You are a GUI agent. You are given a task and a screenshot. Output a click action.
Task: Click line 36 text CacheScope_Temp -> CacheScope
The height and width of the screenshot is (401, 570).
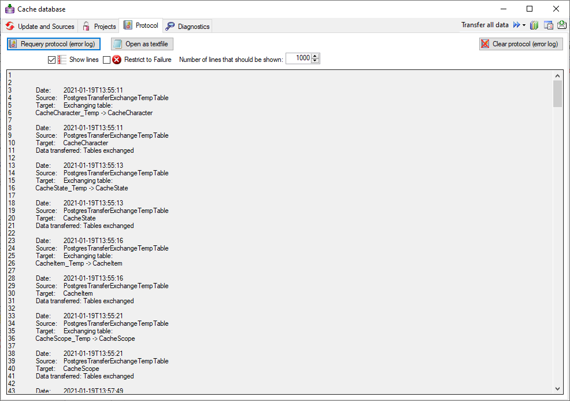pos(85,339)
